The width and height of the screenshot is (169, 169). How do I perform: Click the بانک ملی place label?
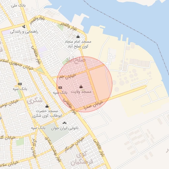coord(18,6)
